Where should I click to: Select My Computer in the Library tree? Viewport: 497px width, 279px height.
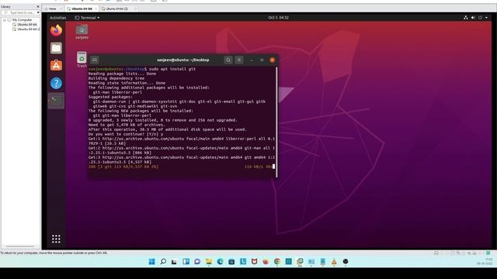pos(23,20)
